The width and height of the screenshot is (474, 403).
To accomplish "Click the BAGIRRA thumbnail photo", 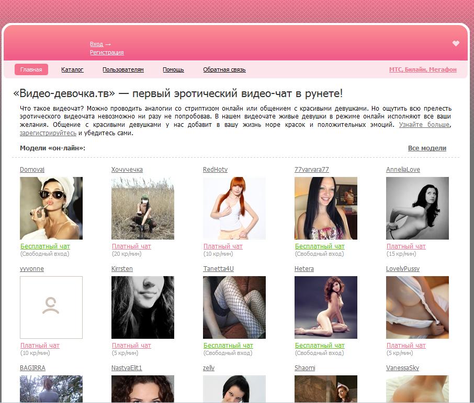I will click(51, 389).
